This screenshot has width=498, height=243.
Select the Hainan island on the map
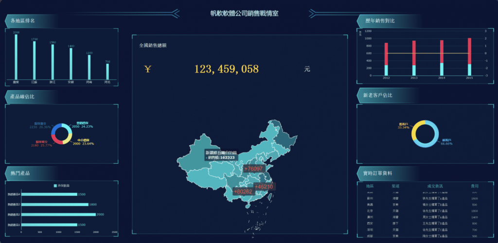[x=249, y=206]
